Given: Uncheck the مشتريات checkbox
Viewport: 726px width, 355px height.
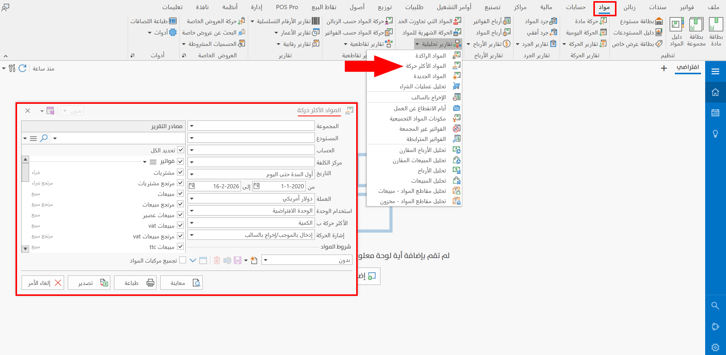Looking at the screenshot, I should coord(181,172).
